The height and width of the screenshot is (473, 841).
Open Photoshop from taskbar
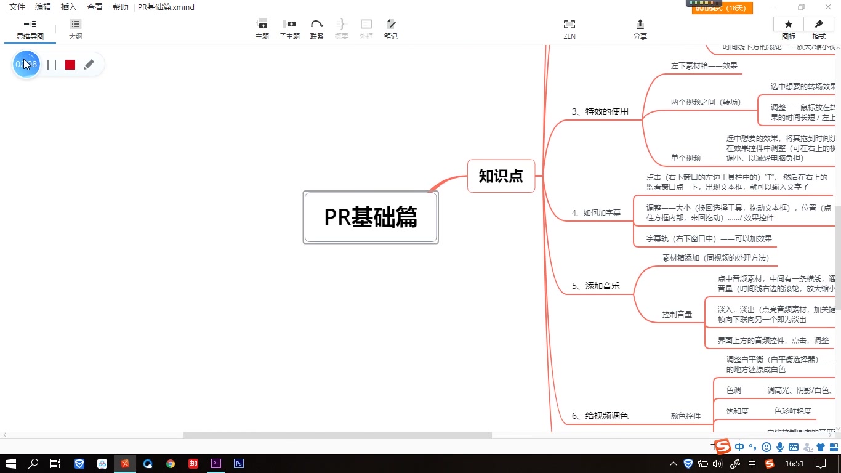(239, 463)
